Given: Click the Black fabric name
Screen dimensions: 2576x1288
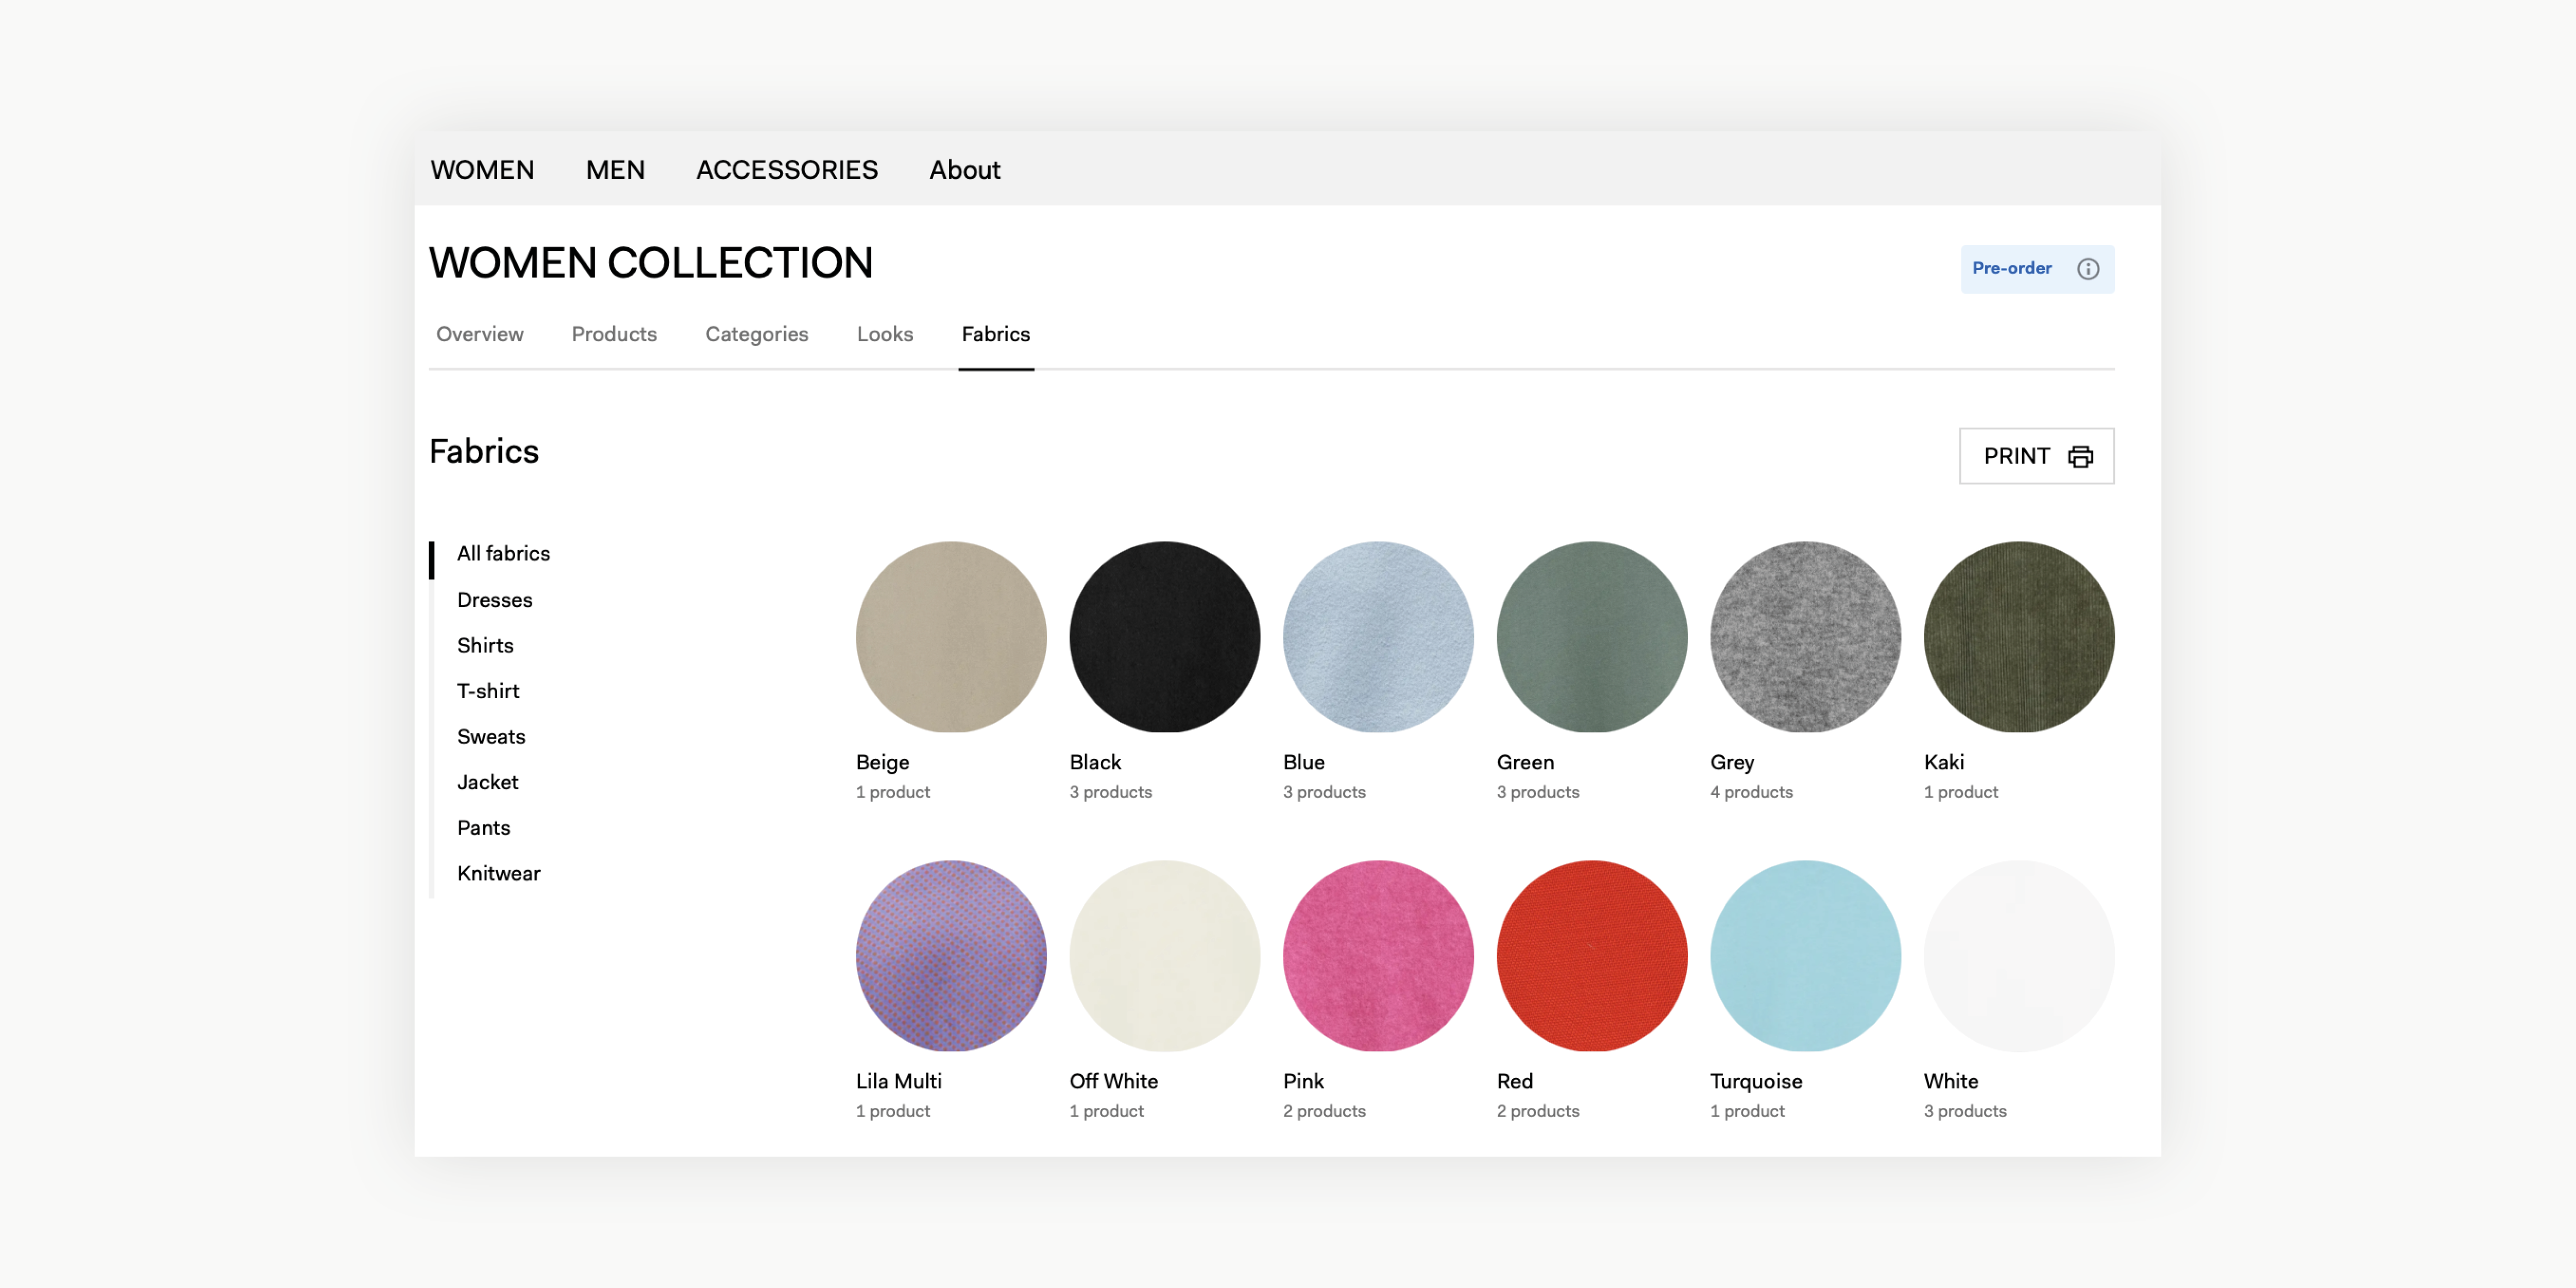Looking at the screenshot, I should pos(1095,762).
